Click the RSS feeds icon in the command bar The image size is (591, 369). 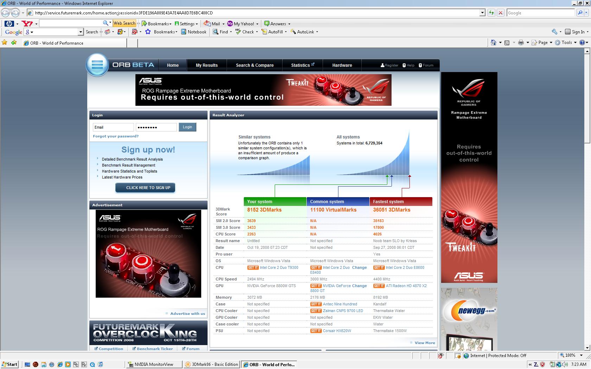click(x=507, y=43)
